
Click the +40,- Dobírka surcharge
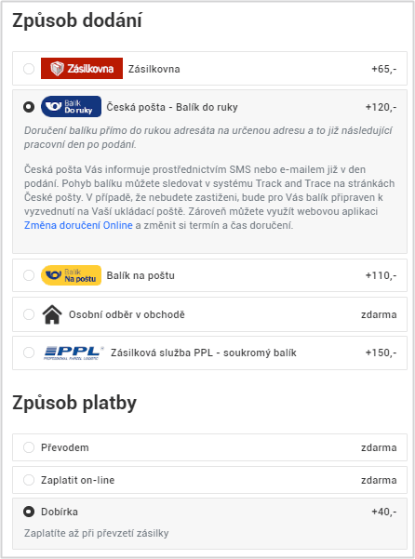point(384,512)
